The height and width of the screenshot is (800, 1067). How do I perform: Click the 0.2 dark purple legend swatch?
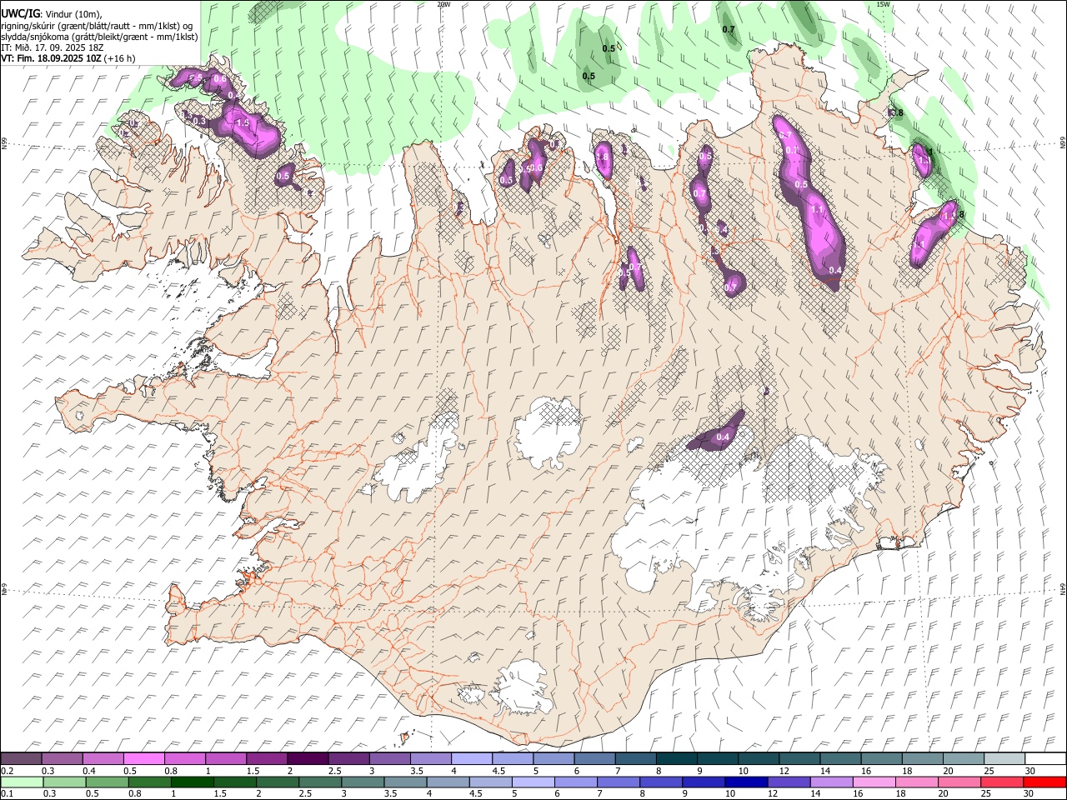pyautogui.click(x=21, y=758)
